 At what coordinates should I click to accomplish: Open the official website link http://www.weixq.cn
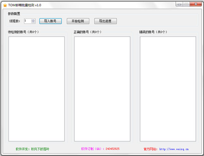[174, 149]
